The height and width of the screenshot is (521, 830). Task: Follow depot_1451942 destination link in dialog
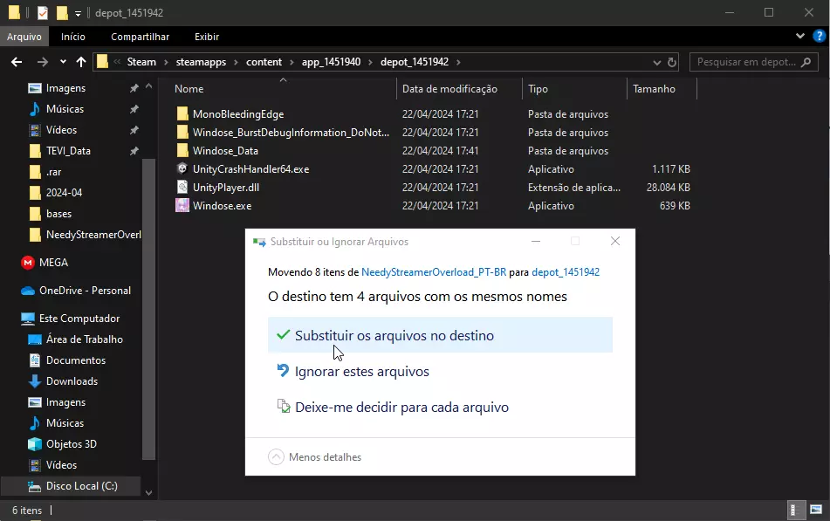(x=566, y=272)
